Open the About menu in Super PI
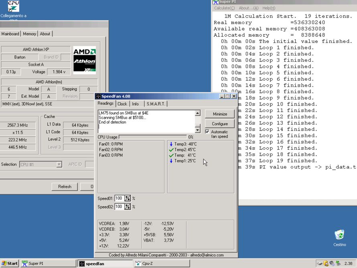Screen dimensions: 357x268 248,8
